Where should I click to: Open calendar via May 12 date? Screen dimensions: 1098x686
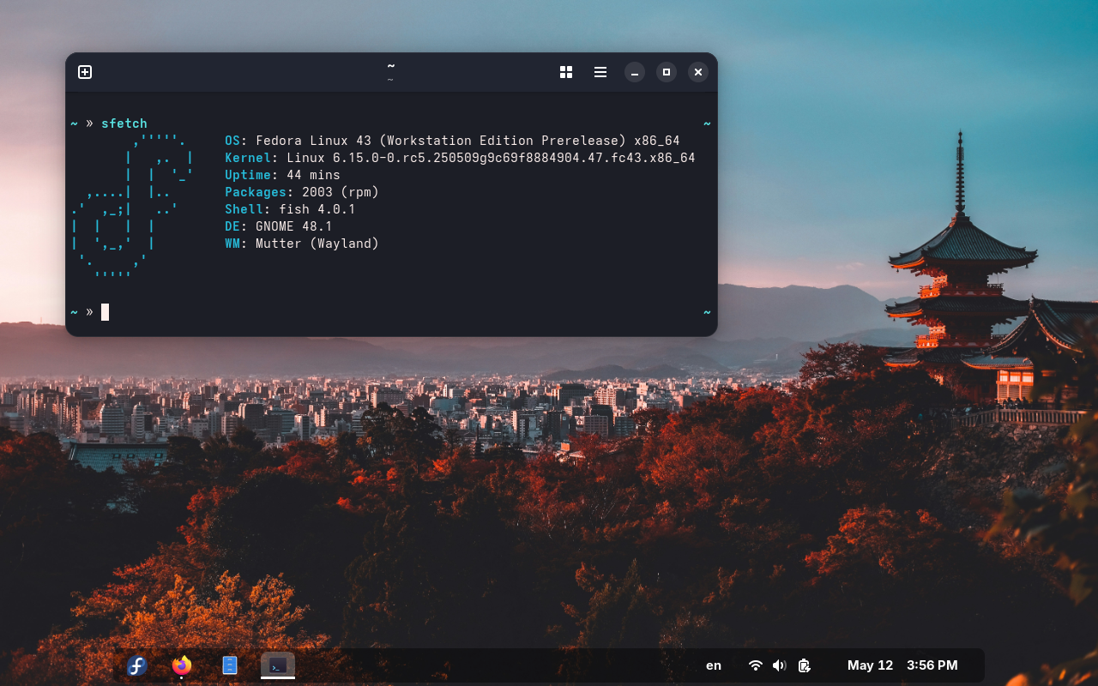[870, 665]
